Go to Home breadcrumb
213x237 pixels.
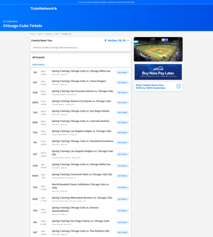click(x=32, y=34)
